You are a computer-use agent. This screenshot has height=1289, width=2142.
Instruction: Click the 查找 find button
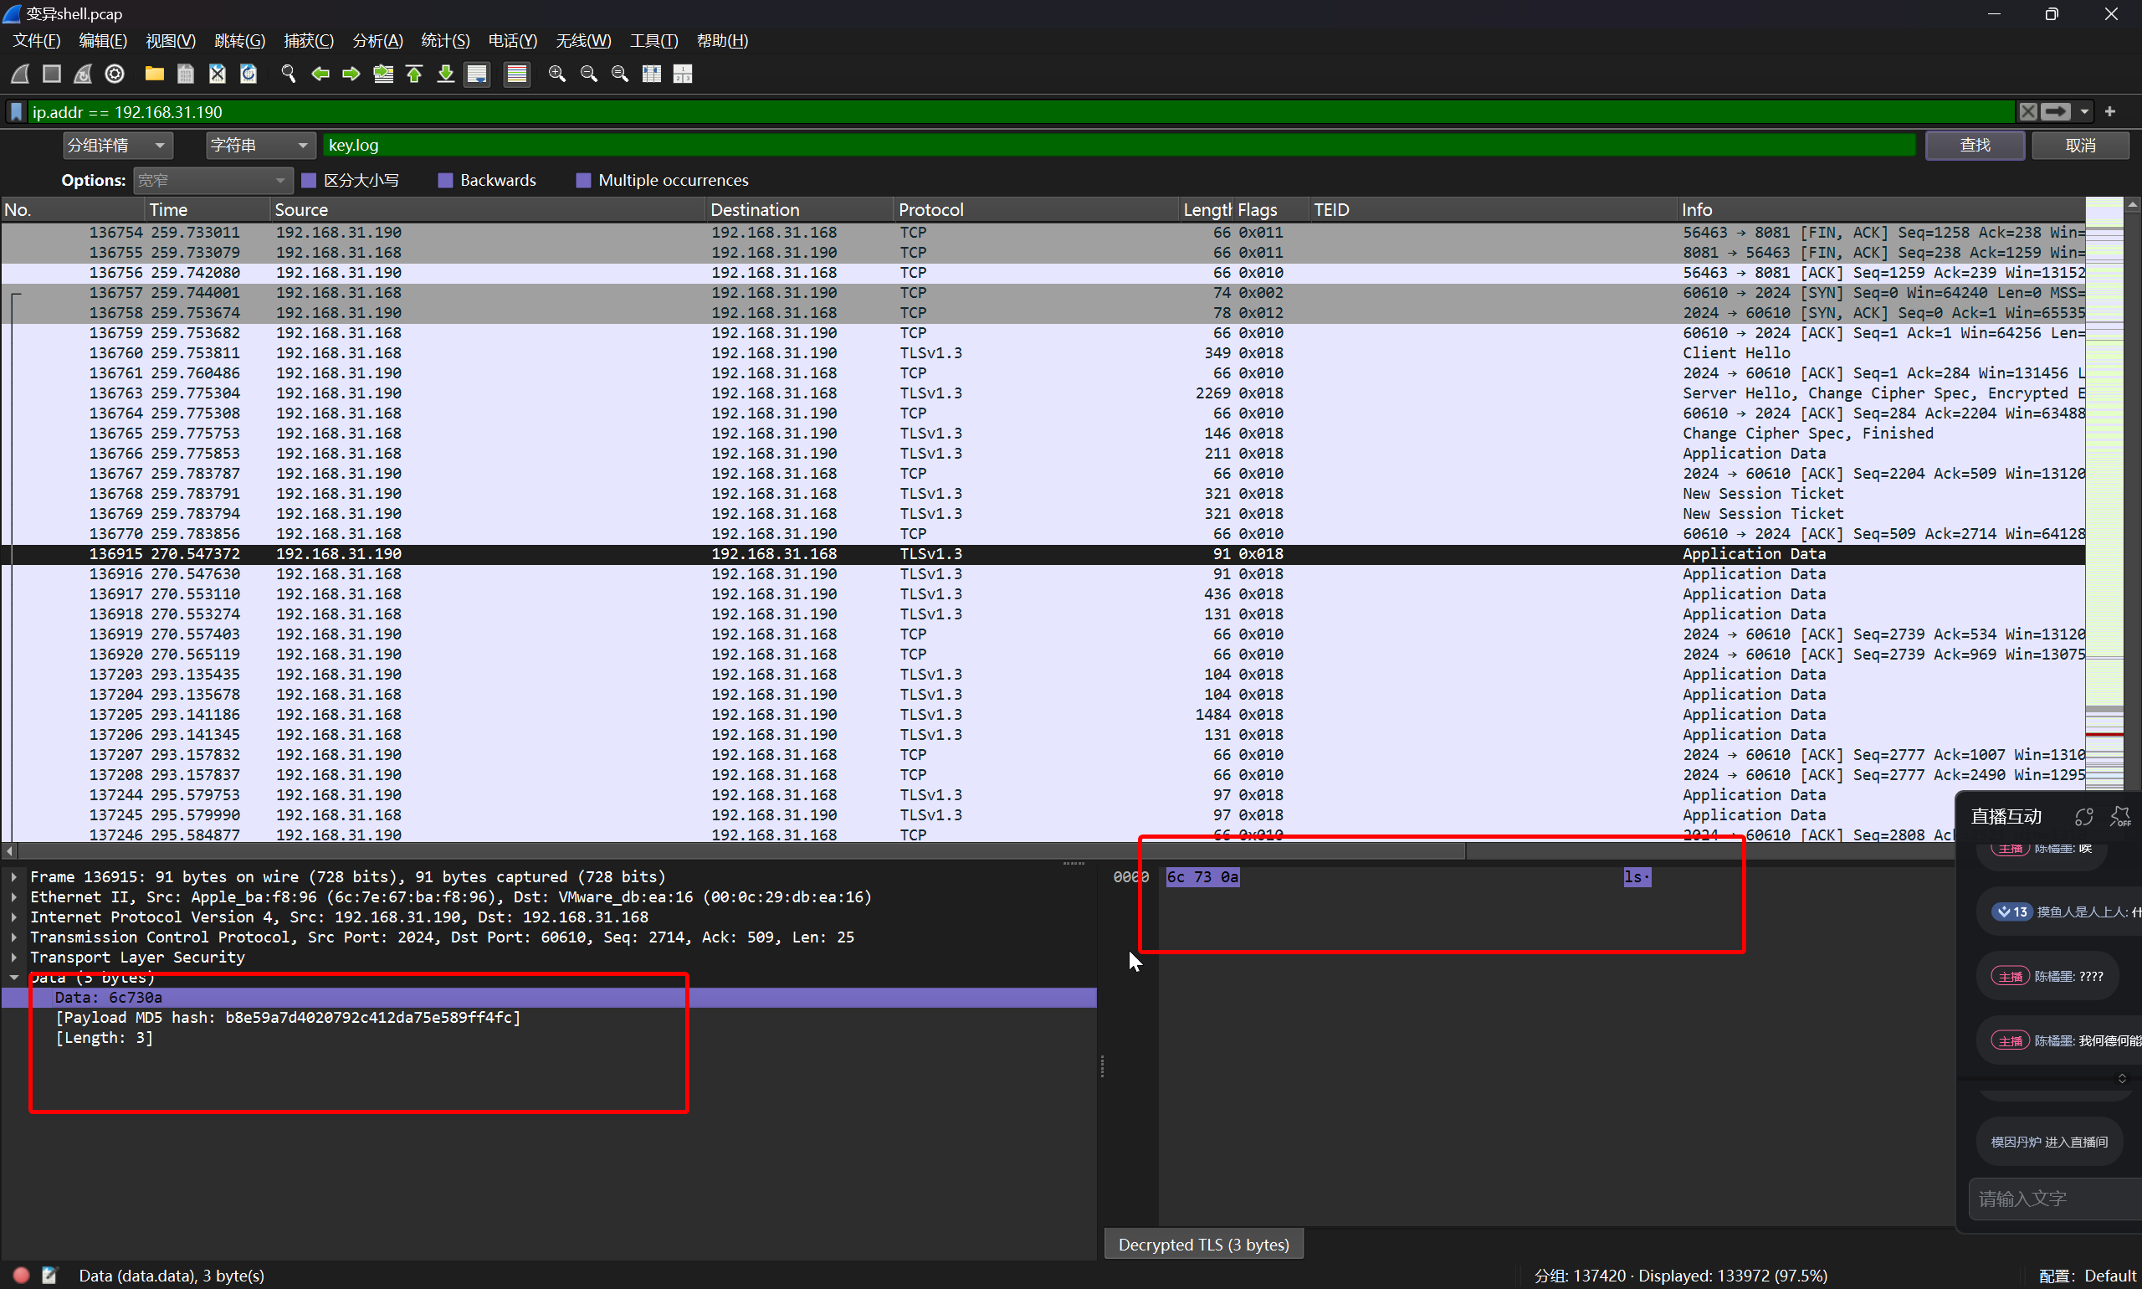point(1975,145)
